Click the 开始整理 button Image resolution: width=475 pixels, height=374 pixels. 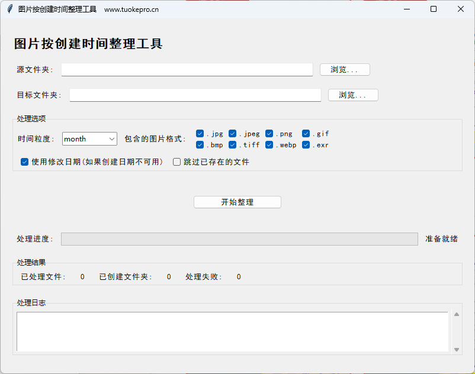coord(237,202)
